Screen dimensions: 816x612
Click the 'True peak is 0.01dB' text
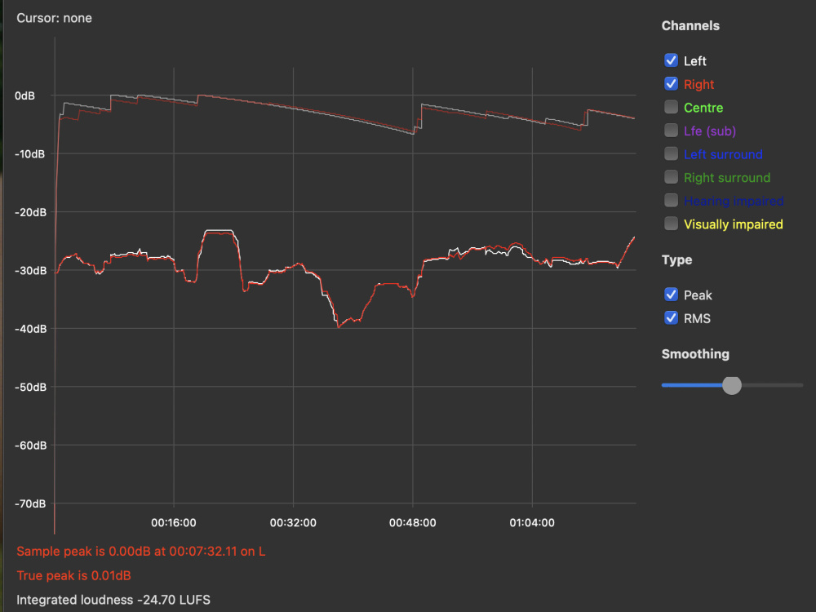coord(74,575)
